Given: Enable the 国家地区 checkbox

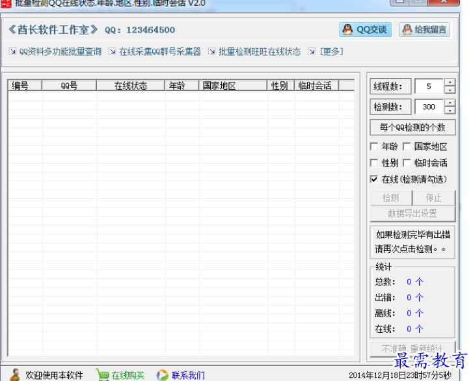Looking at the screenshot, I should (x=407, y=146).
